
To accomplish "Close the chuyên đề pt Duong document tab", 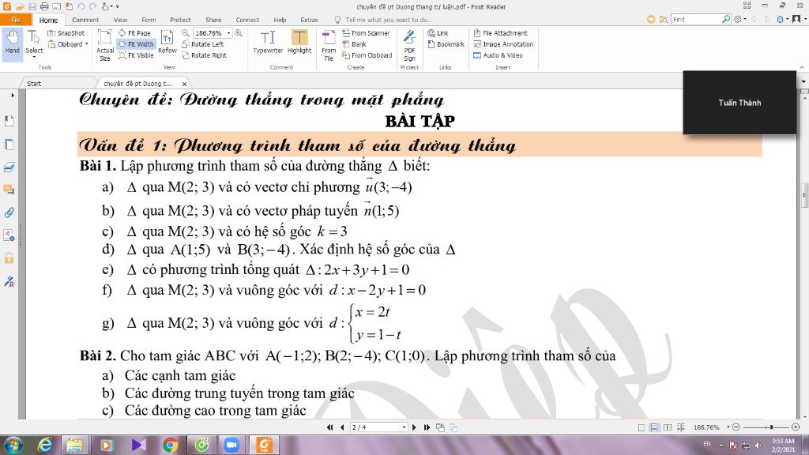I will tap(184, 84).
